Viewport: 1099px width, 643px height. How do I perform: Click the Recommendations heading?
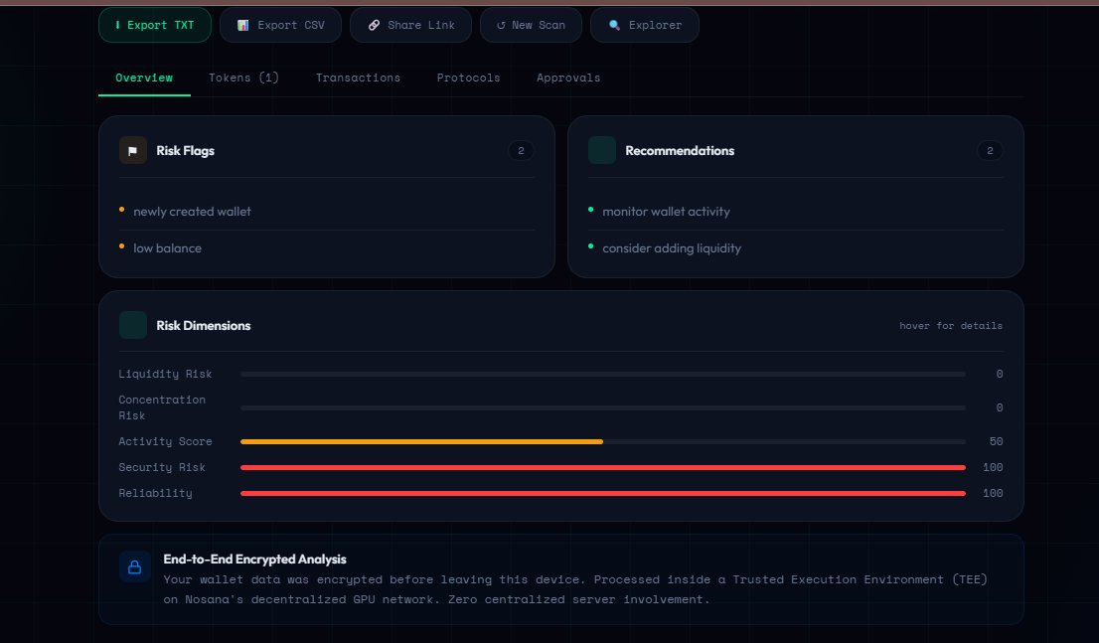680,151
